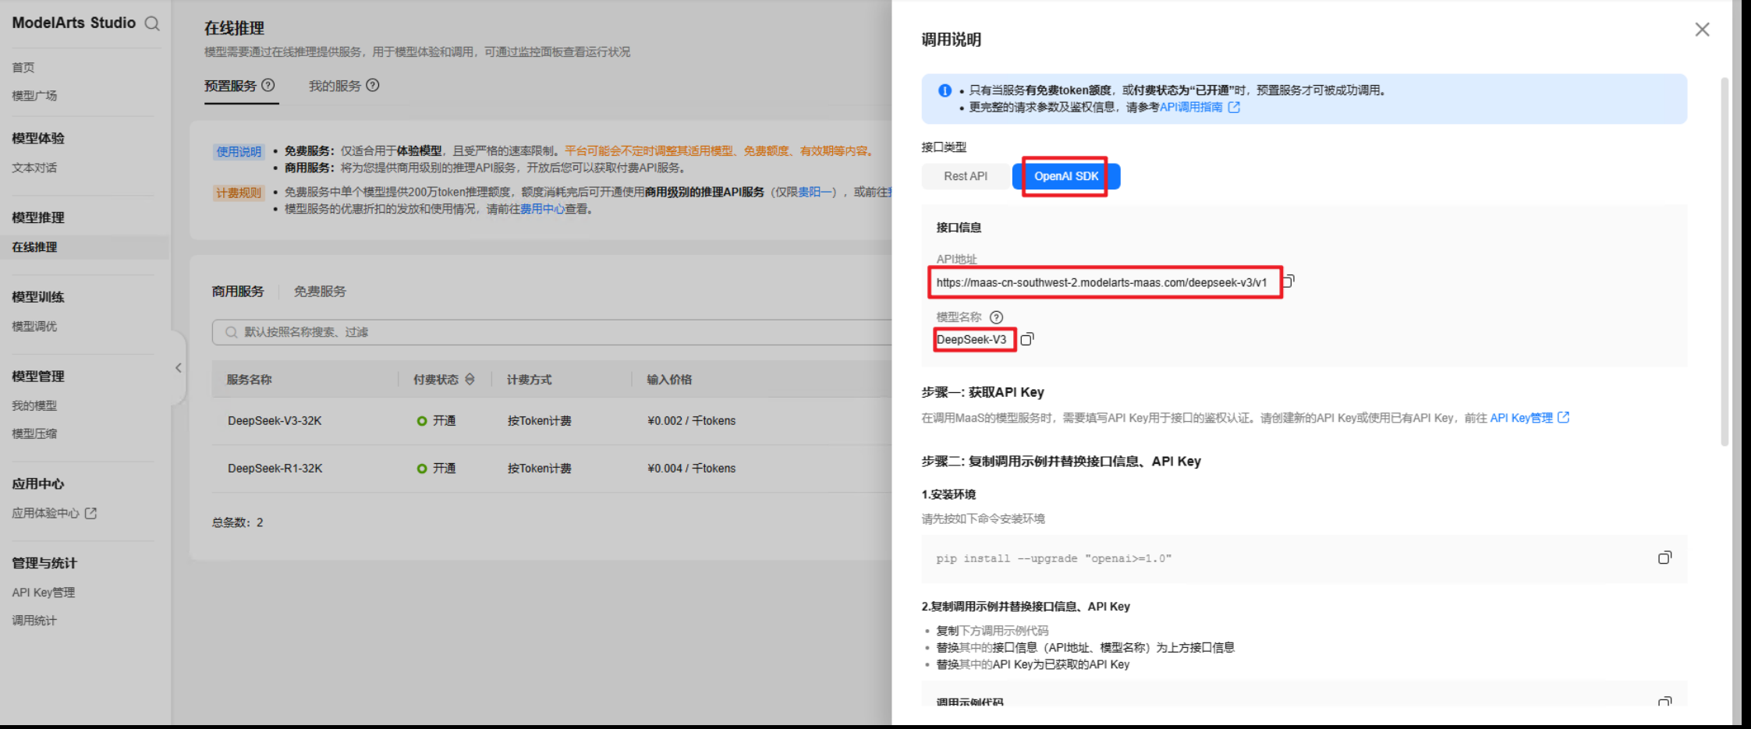Viewport: 1751px width, 729px height.
Task: Go to 首页 in sidebar
Action: point(23,68)
